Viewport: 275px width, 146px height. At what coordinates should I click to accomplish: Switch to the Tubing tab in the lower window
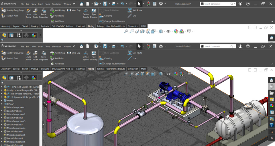100,69
